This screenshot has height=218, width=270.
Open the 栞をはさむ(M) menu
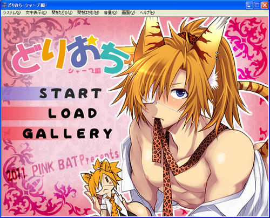tap(88, 12)
